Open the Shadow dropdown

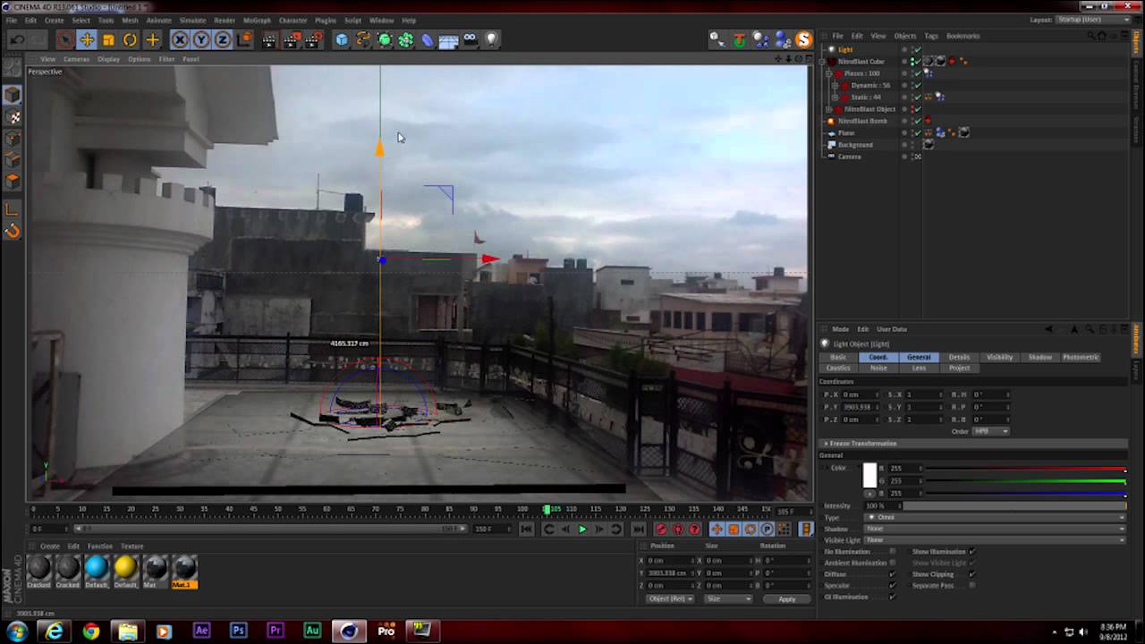click(x=995, y=529)
